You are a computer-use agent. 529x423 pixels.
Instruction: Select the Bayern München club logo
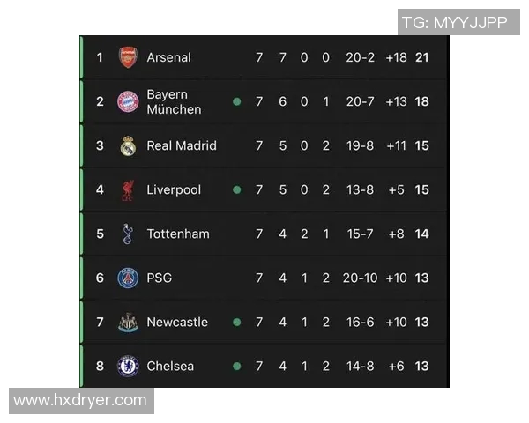(x=128, y=101)
